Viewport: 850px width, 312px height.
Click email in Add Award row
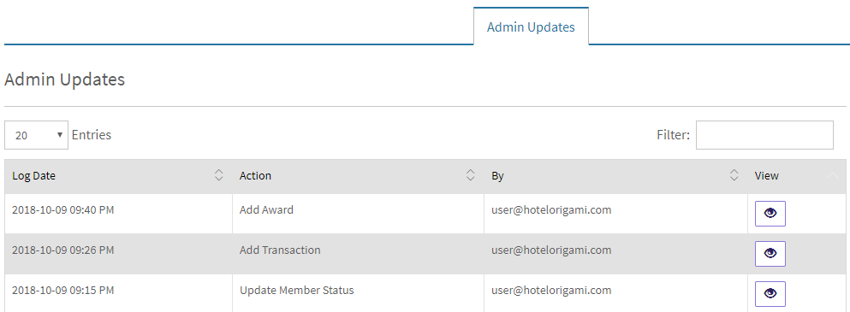pos(551,209)
